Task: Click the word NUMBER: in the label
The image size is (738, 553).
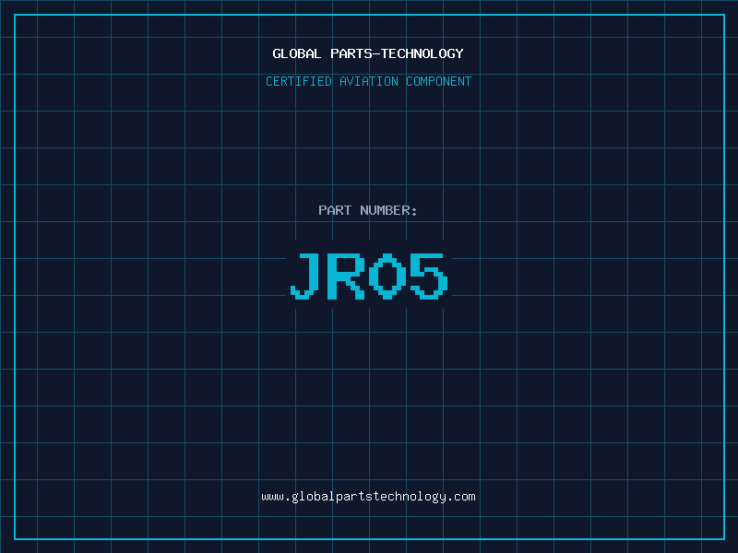Action: (x=388, y=210)
